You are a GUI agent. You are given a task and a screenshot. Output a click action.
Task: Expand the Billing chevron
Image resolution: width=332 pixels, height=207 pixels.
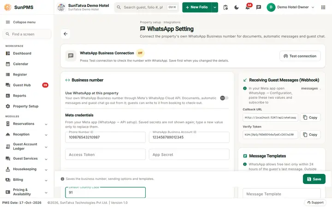pyautogui.click(x=46, y=180)
